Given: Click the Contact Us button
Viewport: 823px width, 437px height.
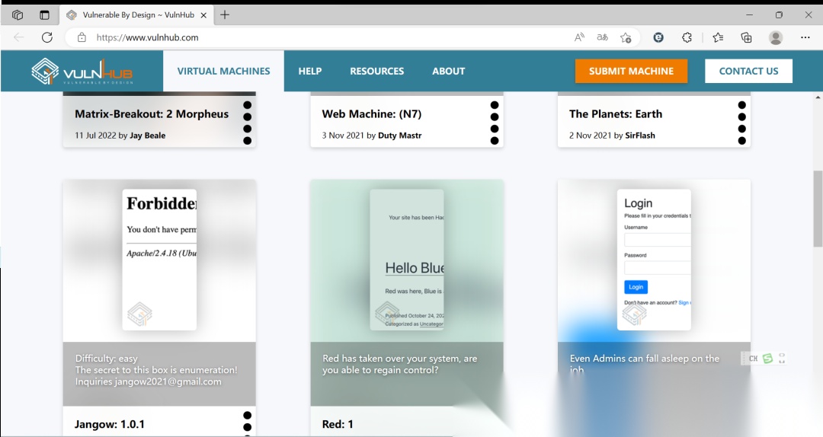Looking at the screenshot, I should [x=748, y=71].
